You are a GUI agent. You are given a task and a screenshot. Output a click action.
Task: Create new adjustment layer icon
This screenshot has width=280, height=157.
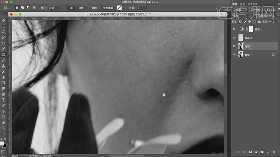pyautogui.click(x=256, y=152)
